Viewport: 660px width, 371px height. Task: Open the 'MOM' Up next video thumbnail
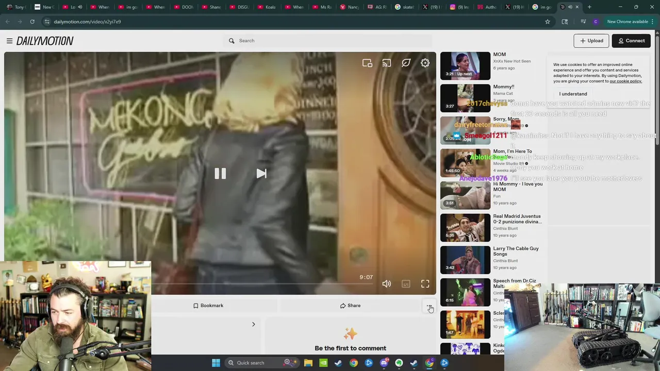tap(465, 65)
